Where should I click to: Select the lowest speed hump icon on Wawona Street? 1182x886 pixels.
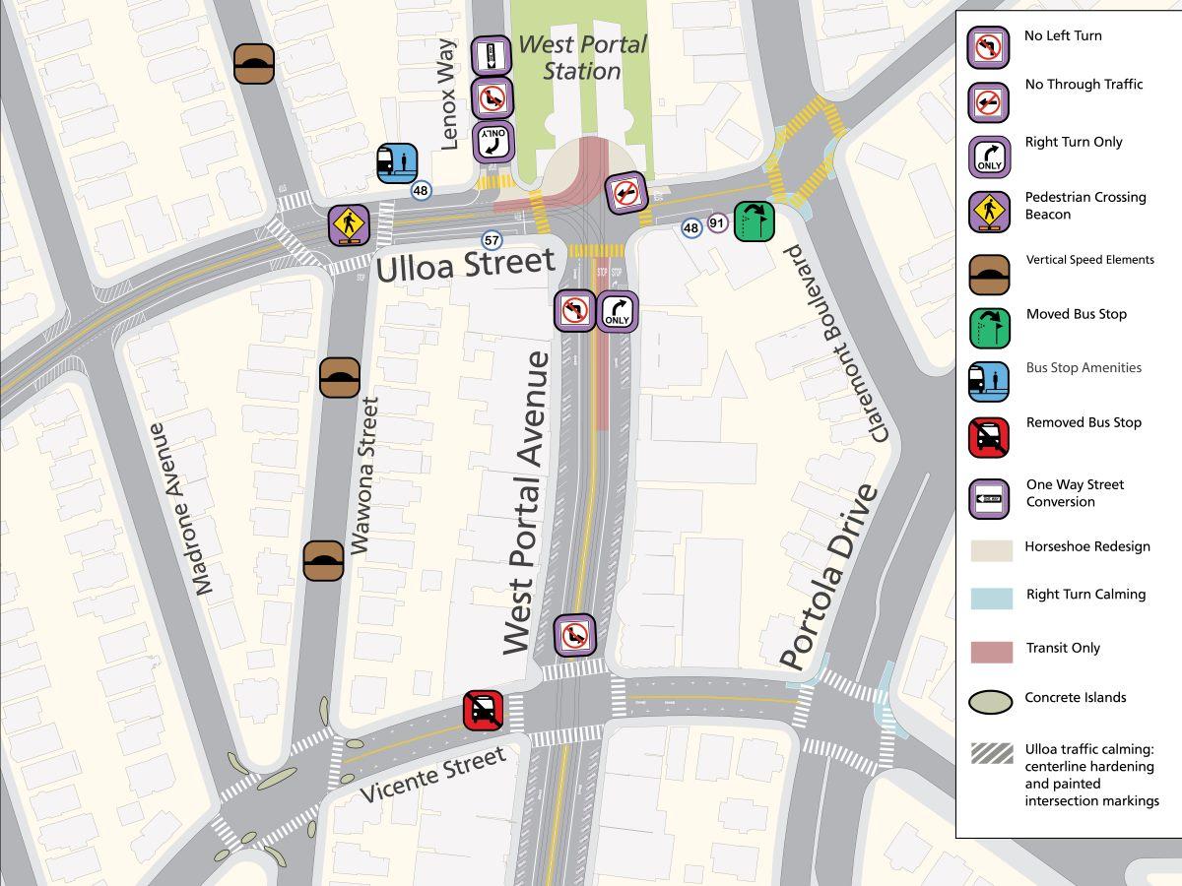[x=323, y=559]
